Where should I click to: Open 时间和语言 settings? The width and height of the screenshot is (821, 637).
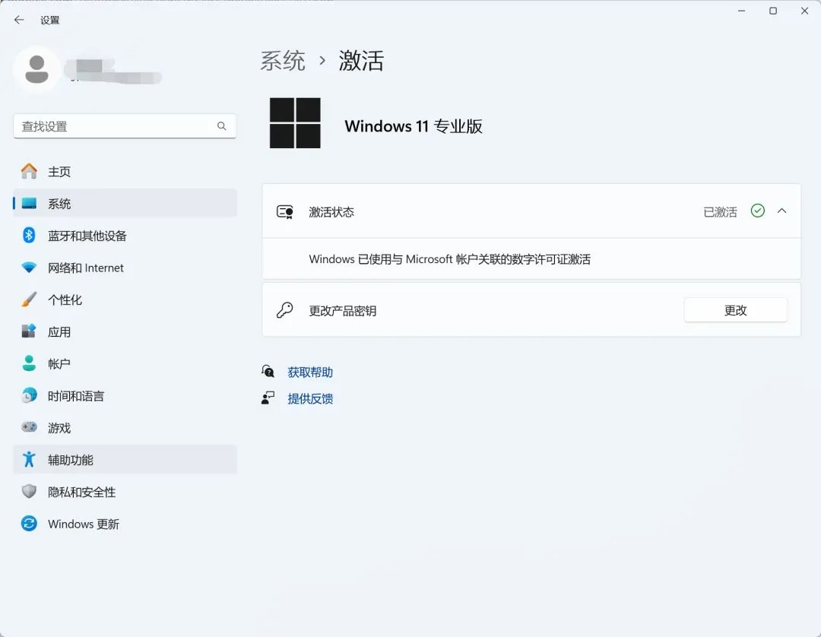tap(125, 396)
